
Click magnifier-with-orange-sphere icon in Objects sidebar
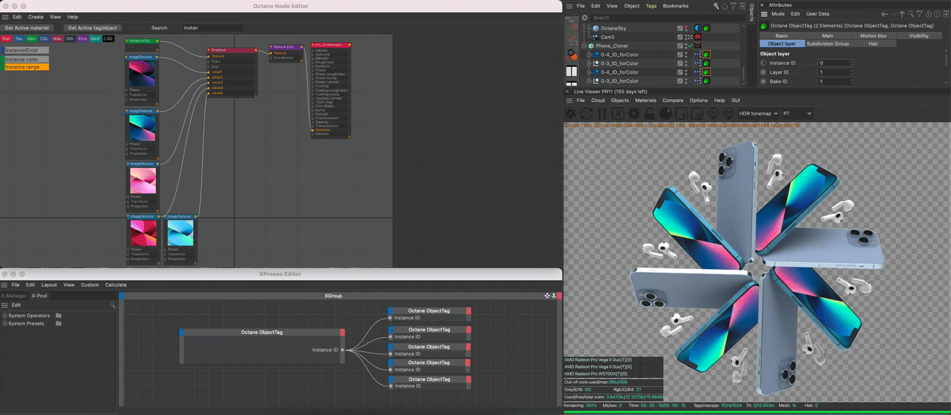572,55
